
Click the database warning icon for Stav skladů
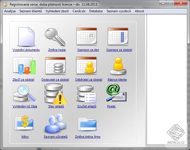(56, 94)
